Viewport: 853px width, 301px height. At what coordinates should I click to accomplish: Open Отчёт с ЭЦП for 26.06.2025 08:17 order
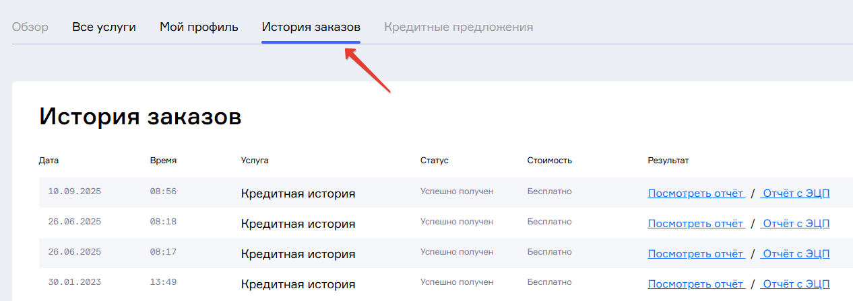(x=795, y=254)
